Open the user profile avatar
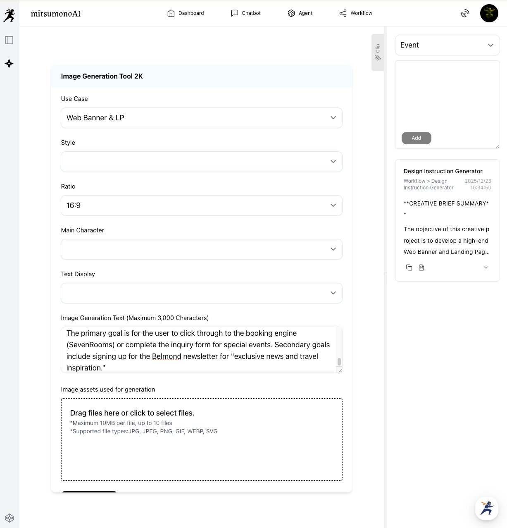Viewport: 507px width, 528px height. point(489,13)
